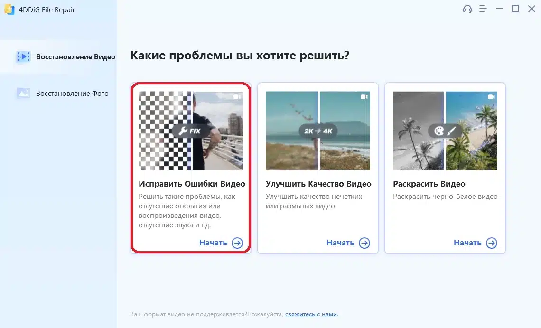This screenshot has width=541, height=328.
Task: Open the hamburger menu in title bar
Action: click(483, 9)
